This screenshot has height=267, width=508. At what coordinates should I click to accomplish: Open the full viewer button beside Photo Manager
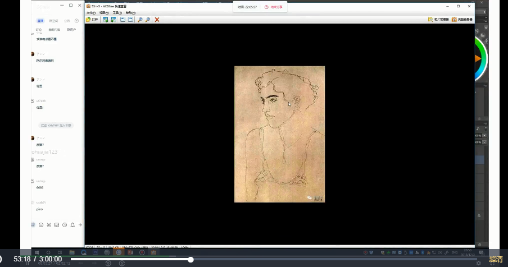pyautogui.click(x=462, y=20)
